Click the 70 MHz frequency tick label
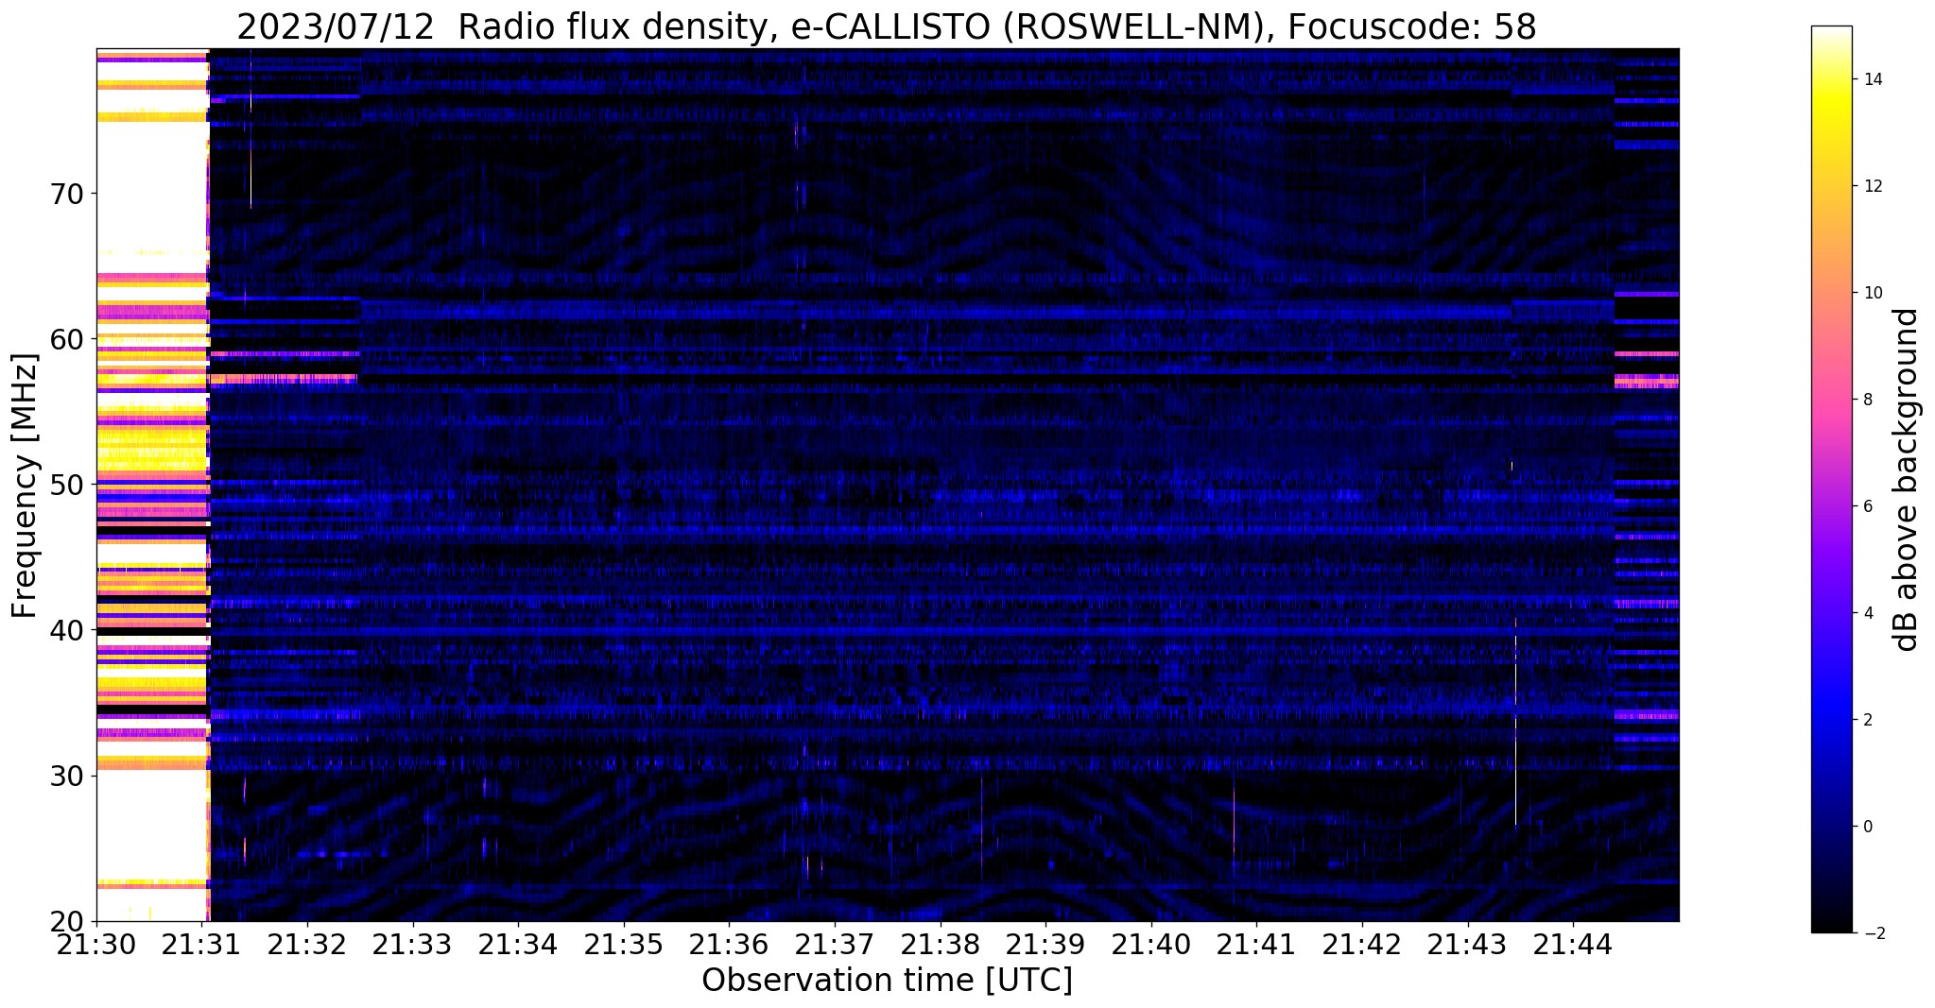This screenshot has height=1008, width=1935. click(69, 194)
